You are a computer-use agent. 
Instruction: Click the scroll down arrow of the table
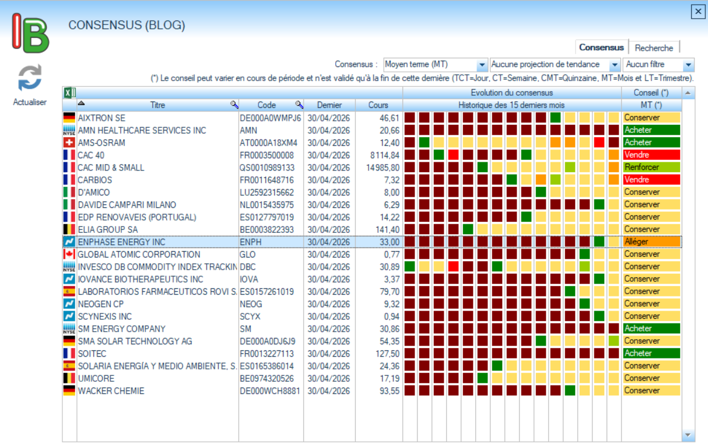688,435
